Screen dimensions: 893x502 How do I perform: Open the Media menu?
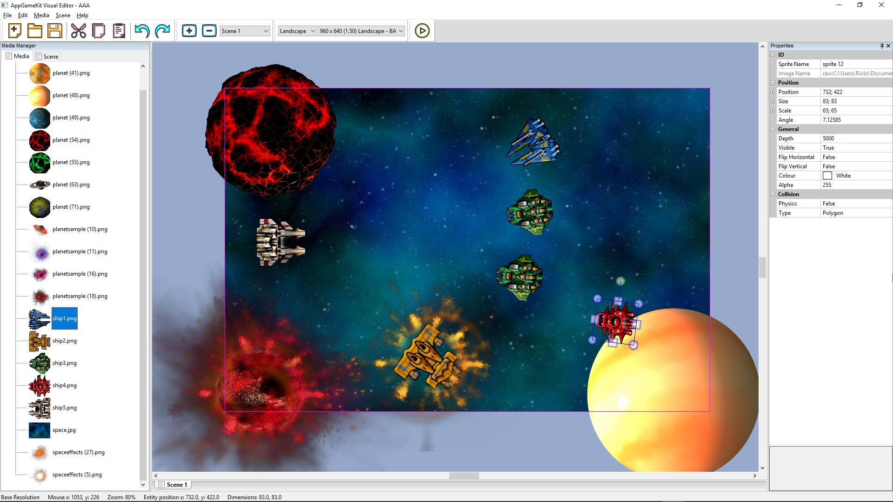click(x=41, y=15)
